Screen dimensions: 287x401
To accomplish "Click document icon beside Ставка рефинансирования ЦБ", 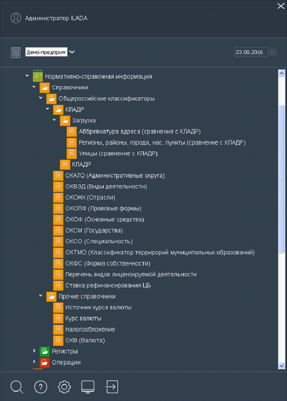I will tap(58, 285).
